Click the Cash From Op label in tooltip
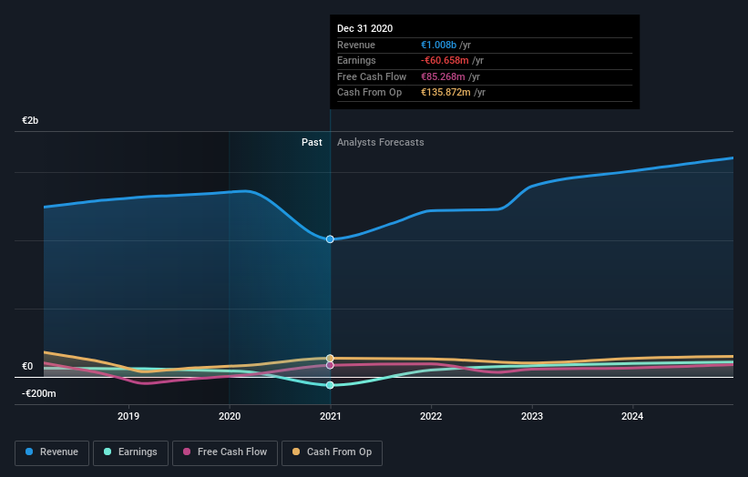The image size is (748, 477). [369, 93]
